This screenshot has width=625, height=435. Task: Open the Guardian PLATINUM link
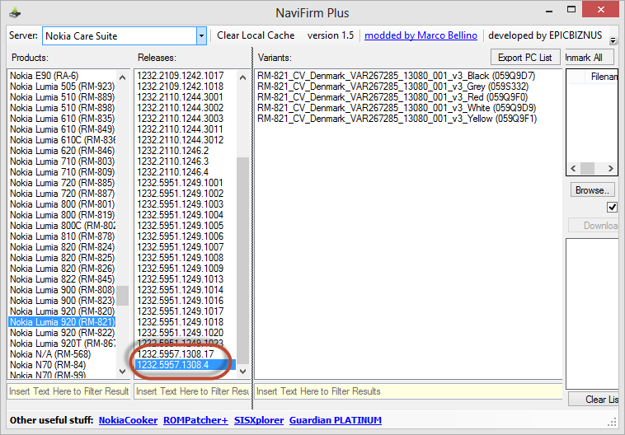tap(336, 420)
